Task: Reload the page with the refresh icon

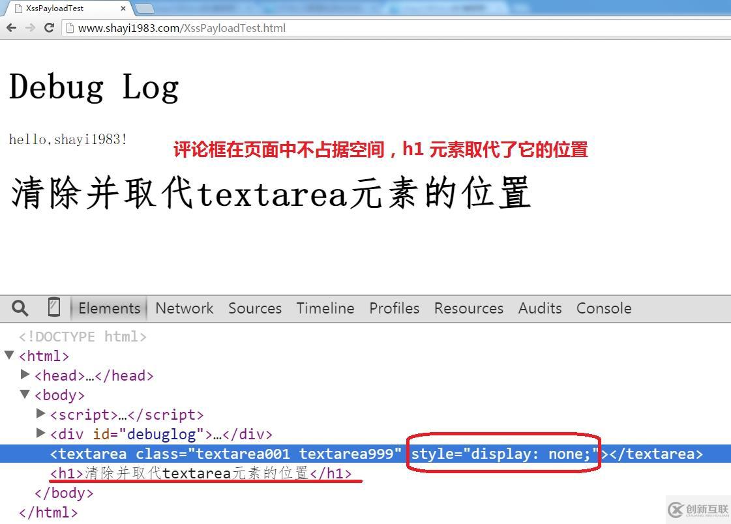Action: 49,27
